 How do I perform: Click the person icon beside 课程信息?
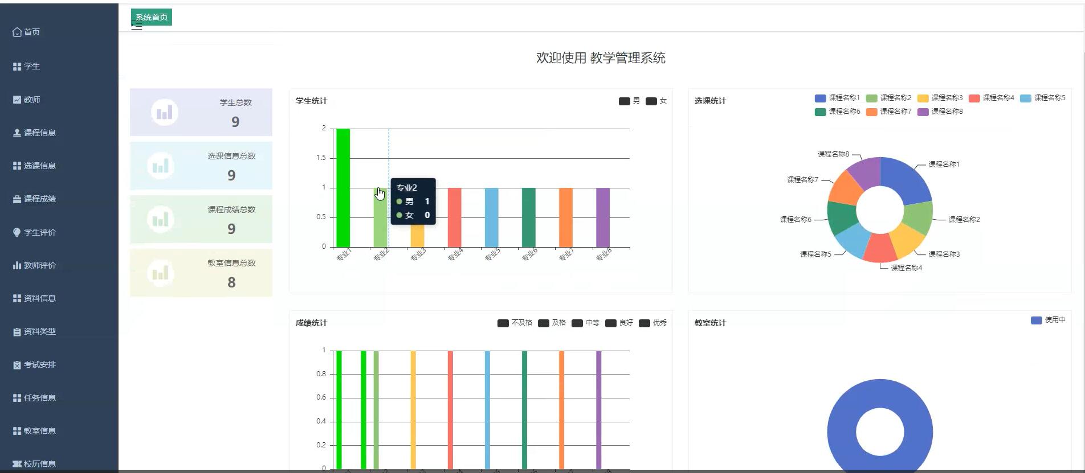pyautogui.click(x=17, y=133)
